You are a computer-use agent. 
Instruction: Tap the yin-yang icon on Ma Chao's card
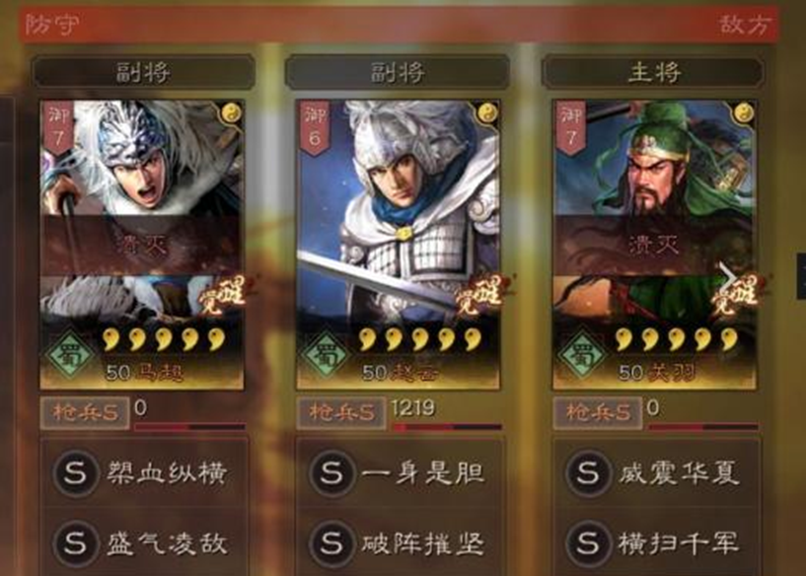[x=232, y=112]
